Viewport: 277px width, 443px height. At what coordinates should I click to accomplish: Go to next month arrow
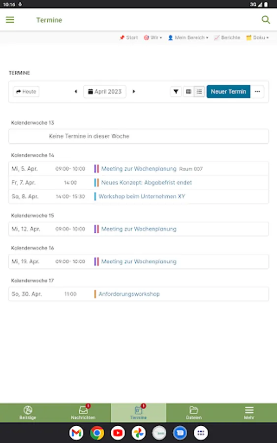[x=134, y=92]
